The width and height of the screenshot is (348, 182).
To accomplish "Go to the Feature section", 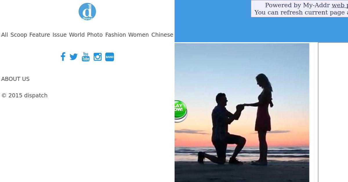I will 39,35.
